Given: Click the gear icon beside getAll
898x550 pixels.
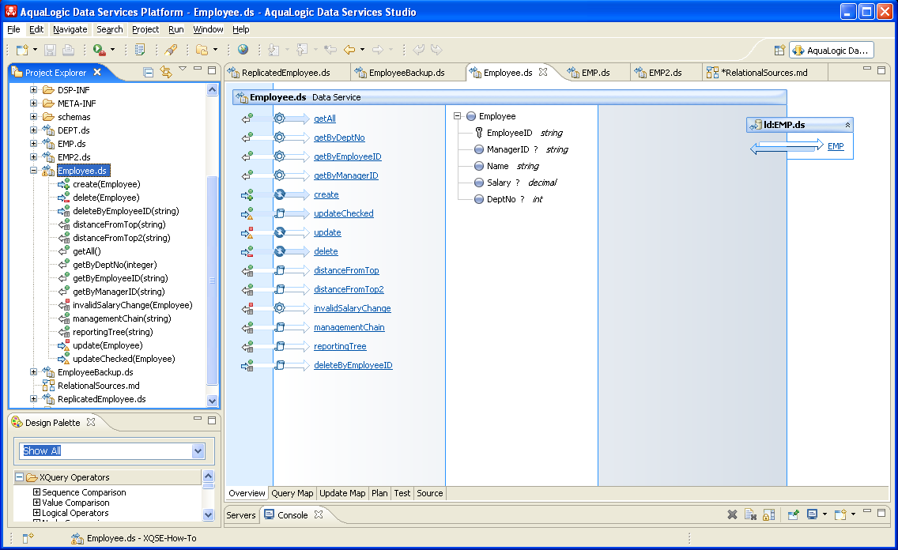Looking at the screenshot, I should pos(280,119).
